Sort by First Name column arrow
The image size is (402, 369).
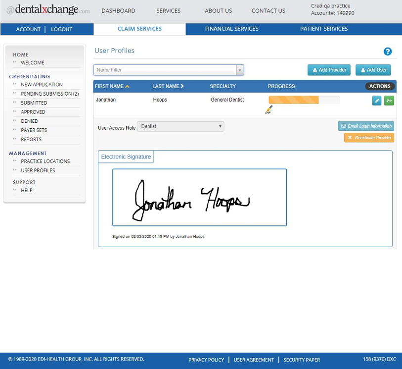click(128, 87)
